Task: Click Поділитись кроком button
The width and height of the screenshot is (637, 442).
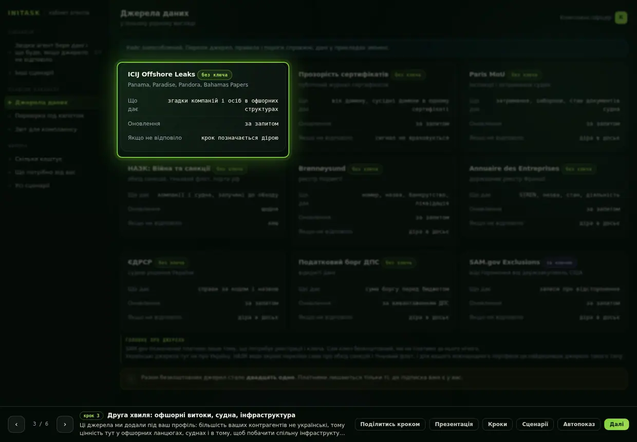Action: [390, 424]
